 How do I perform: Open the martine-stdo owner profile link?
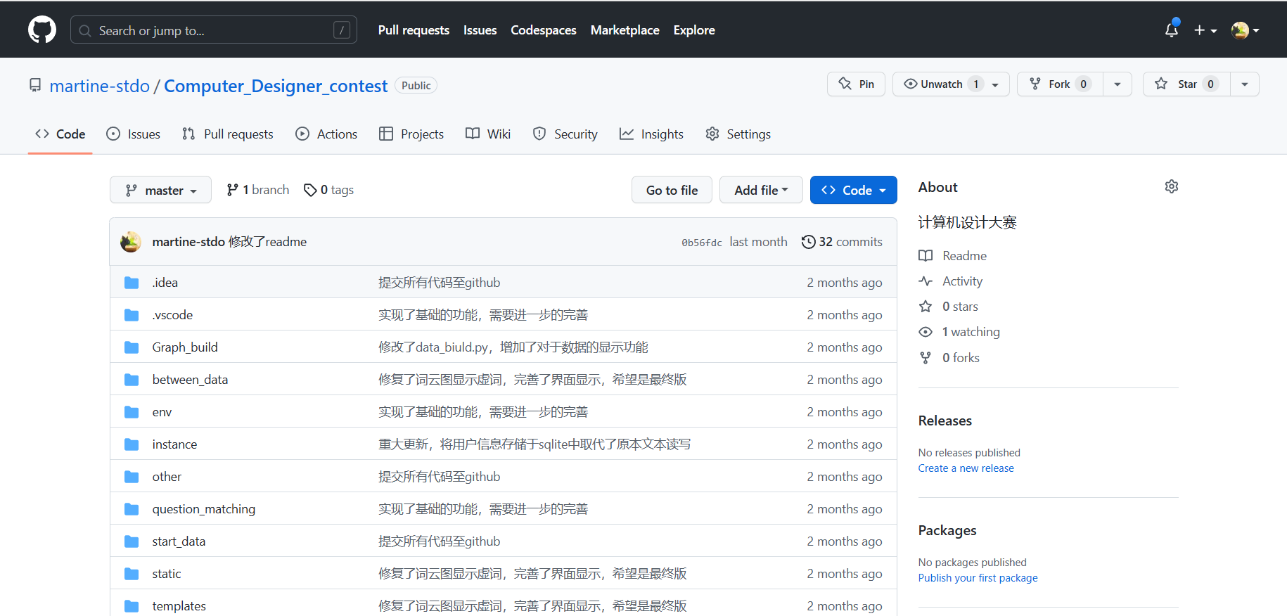(100, 86)
